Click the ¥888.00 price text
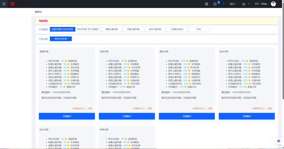Image resolution: width=284 pixels, height=149 pixels. click(x=262, y=109)
